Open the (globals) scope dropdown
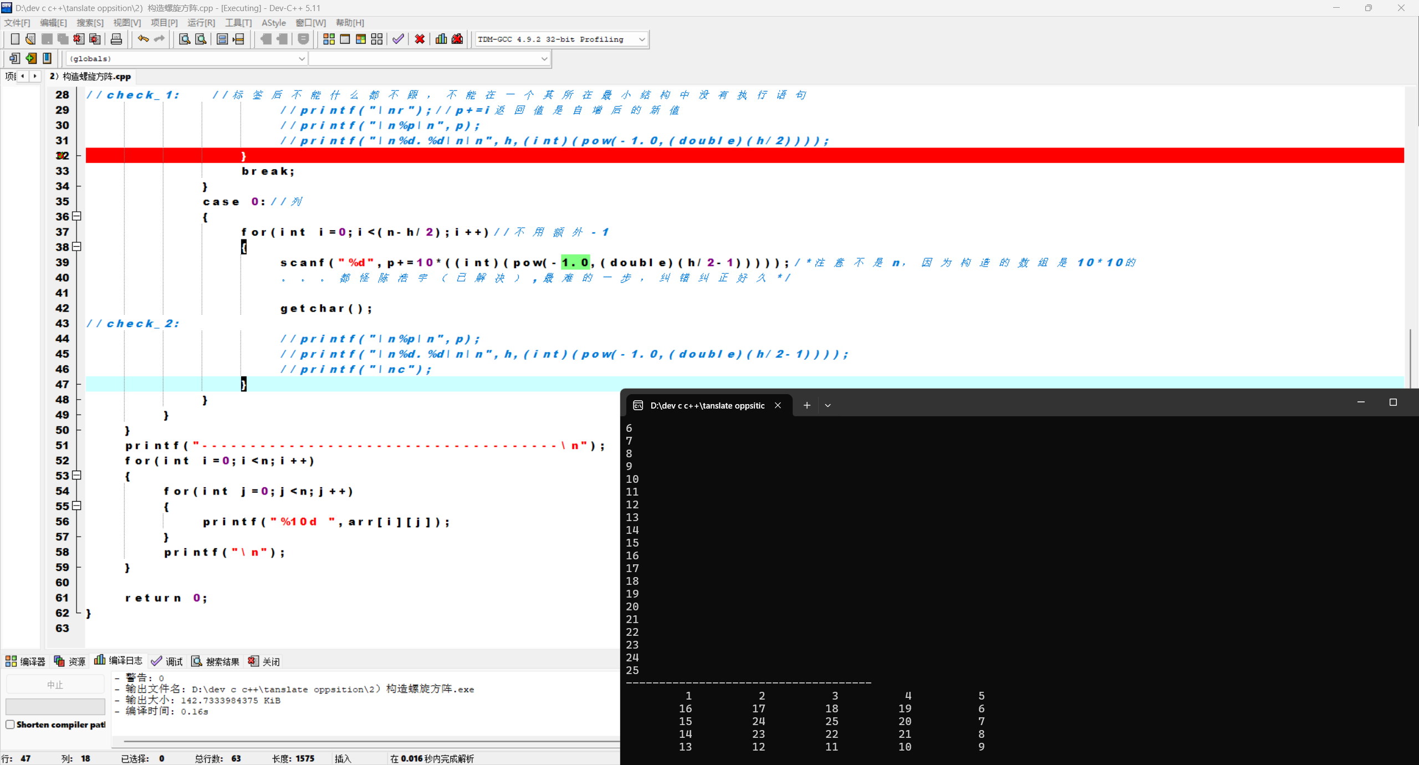 pos(302,59)
